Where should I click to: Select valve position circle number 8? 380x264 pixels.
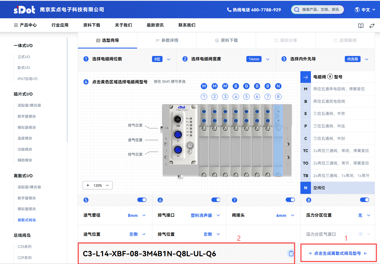(x=278, y=97)
